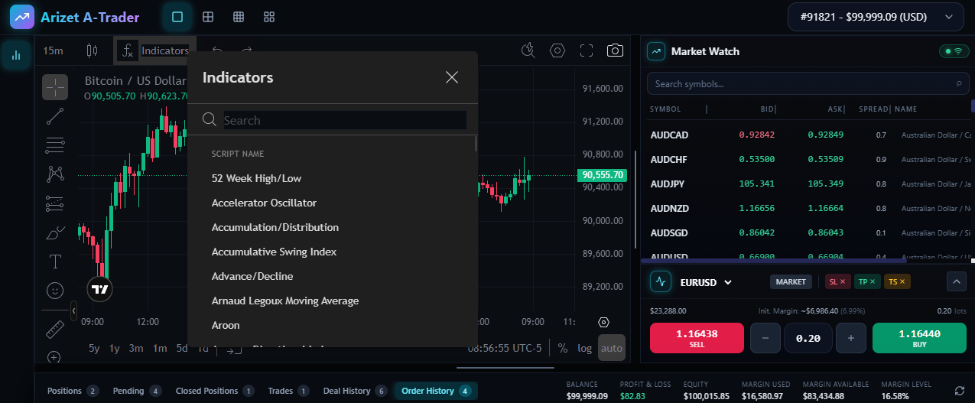Screen dimensions: 975x403
Task: Open price scale settings gear icon
Action: 604,322
